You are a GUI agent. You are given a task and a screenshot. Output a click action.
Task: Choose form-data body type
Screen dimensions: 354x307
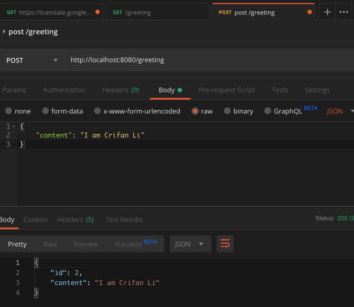(x=45, y=111)
